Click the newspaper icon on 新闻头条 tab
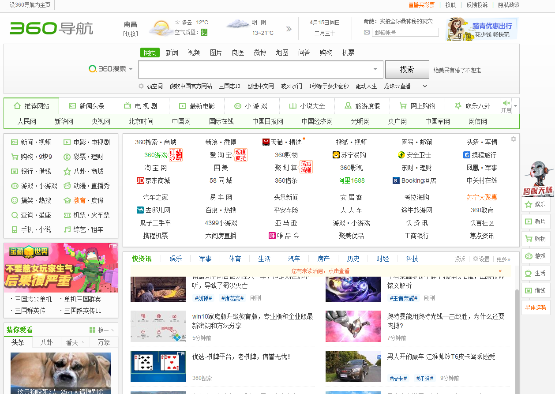The width and height of the screenshot is (555, 394). 72,106
